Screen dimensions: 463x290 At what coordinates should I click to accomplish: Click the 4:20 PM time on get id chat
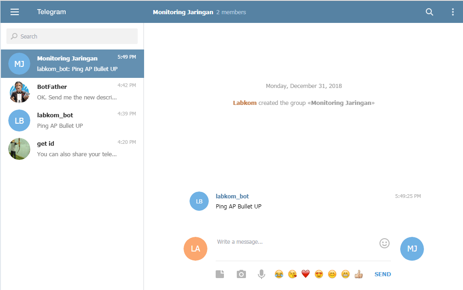point(127,142)
